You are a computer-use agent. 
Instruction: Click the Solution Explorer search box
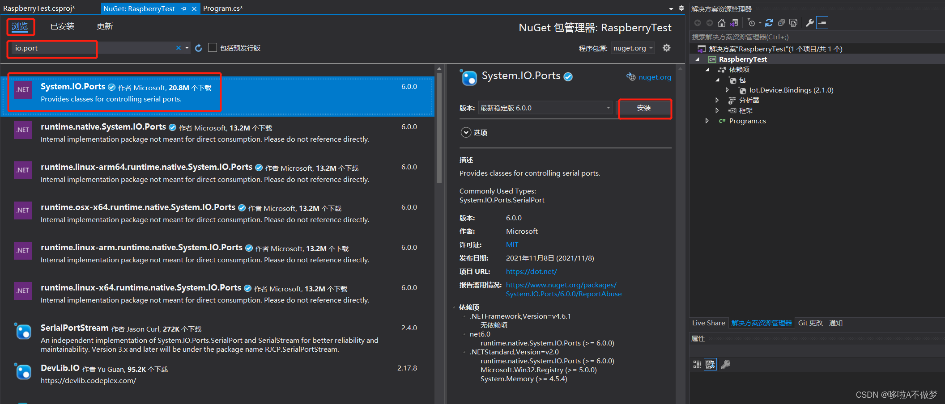click(817, 37)
